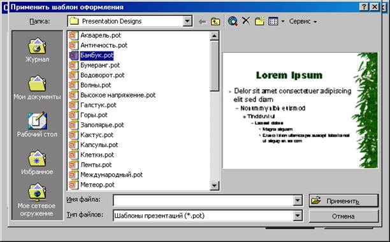Open the Search the Web icon
This screenshot has width=390, height=242.
(x=233, y=22)
